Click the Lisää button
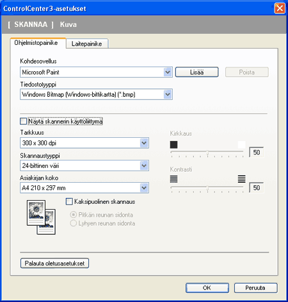 (x=196, y=72)
